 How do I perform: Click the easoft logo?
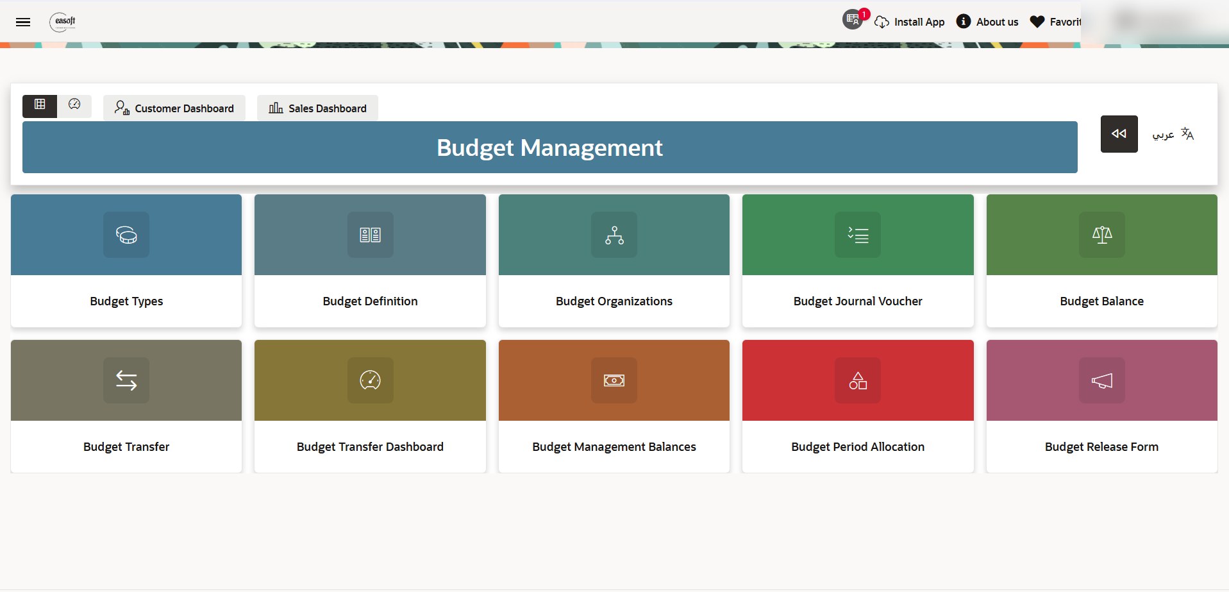(x=63, y=22)
